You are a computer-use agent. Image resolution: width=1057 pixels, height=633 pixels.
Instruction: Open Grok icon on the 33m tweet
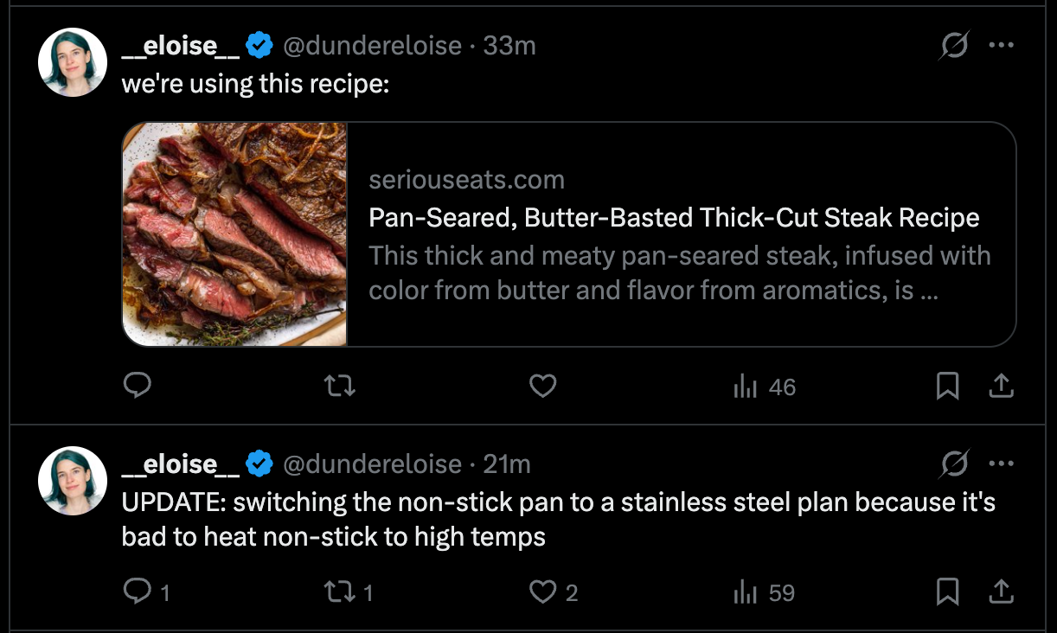coord(954,46)
